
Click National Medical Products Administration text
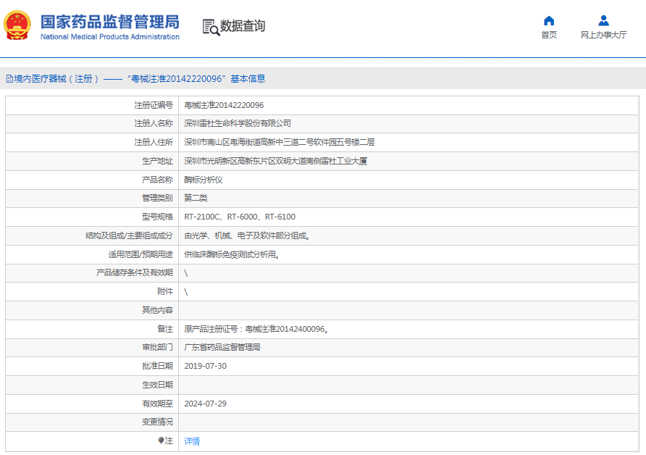tap(110, 37)
